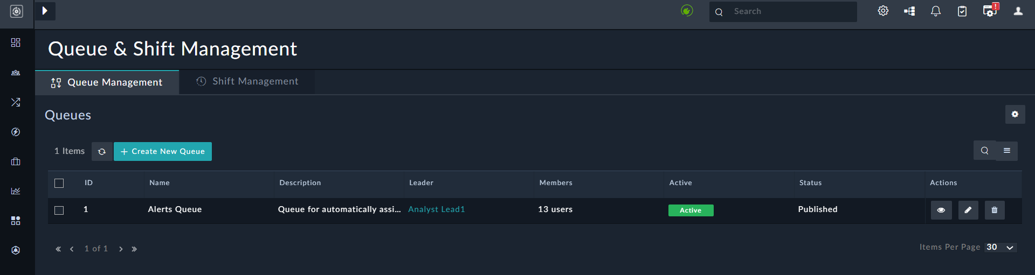Open the Items Per Page dropdown
This screenshot has width=1035, height=275.
point(1001,247)
